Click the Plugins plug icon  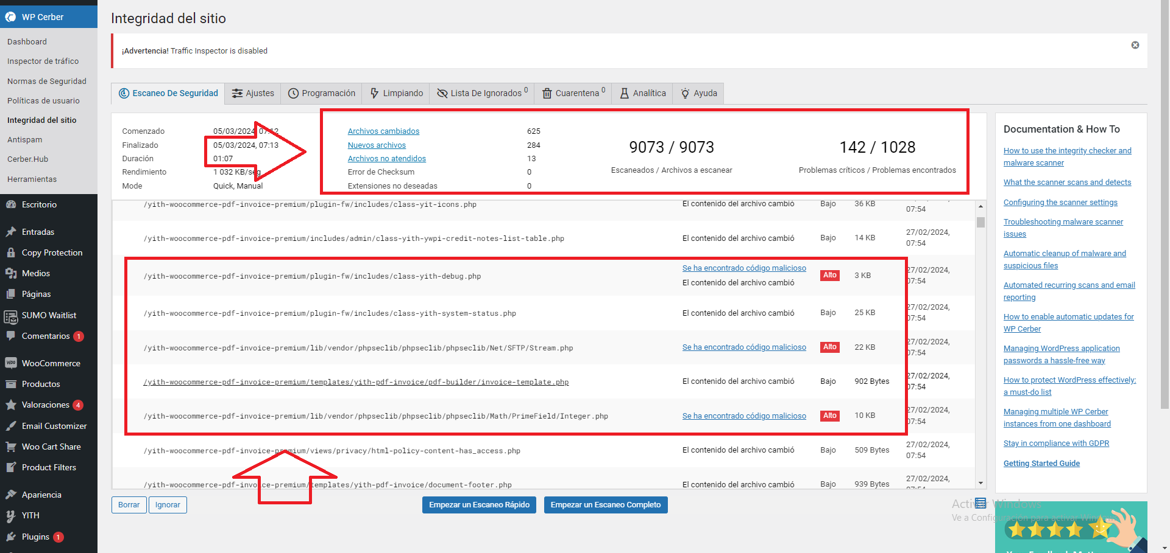pos(10,537)
